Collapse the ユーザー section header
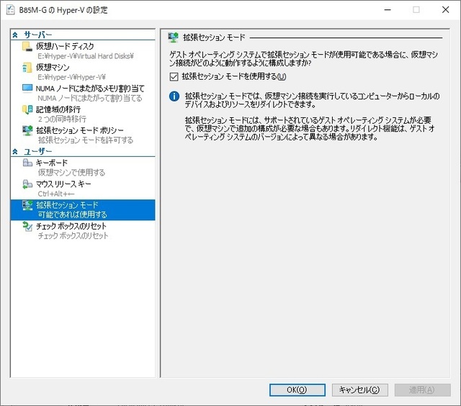The height and width of the screenshot is (406, 461). [x=16, y=151]
